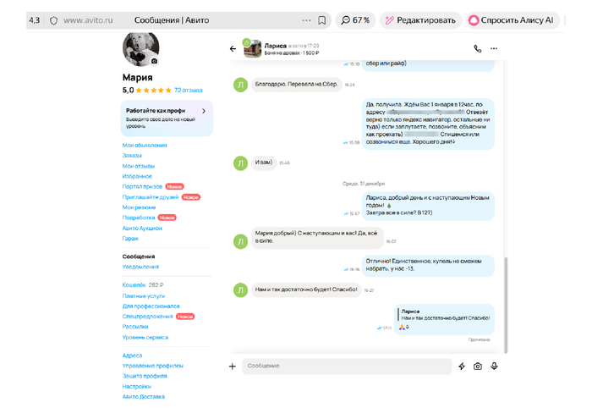The image size is (592, 419).
Task: Expand the 'Работайте как профи' banner arrow
Action: click(x=204, y=111)
